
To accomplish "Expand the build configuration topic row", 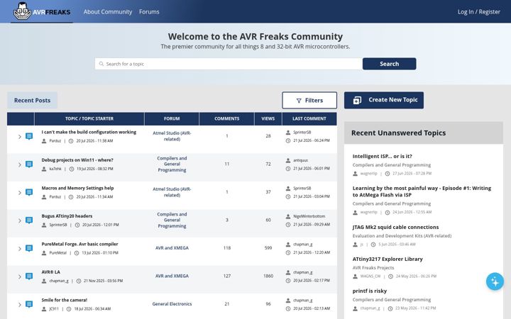I will coord(20,136).
